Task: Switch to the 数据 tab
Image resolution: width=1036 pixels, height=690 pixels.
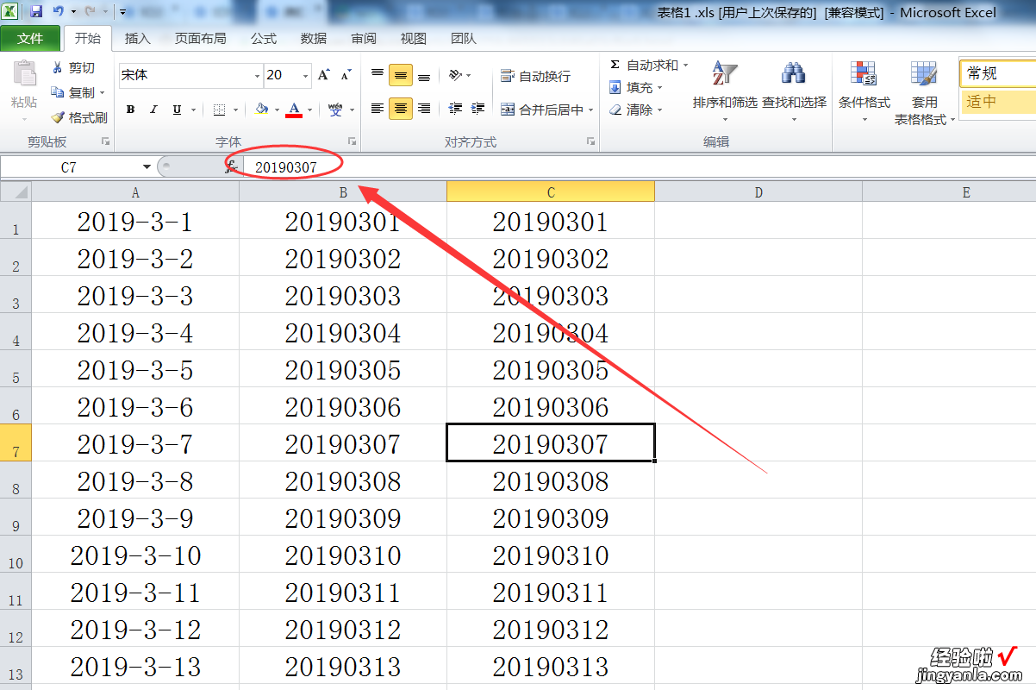Action: tap(314, 39)
